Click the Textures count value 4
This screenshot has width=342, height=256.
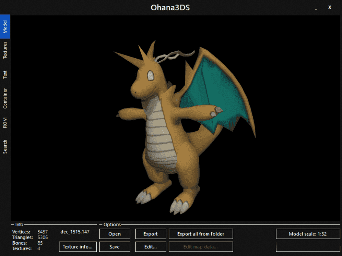(x=39, y=248)
